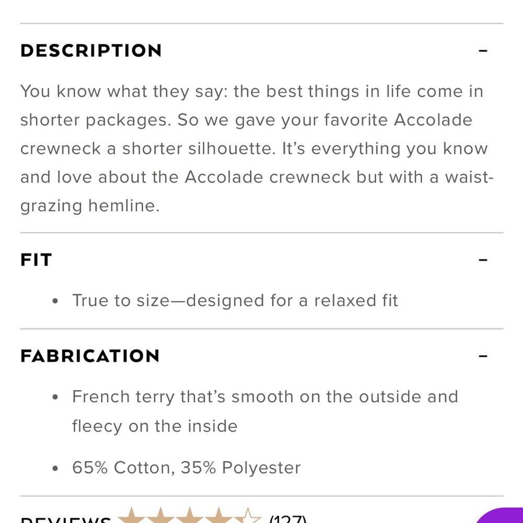Collapse the Description section minus icon
This screenshot has width=523, height=523.
(x=483, y=51)
